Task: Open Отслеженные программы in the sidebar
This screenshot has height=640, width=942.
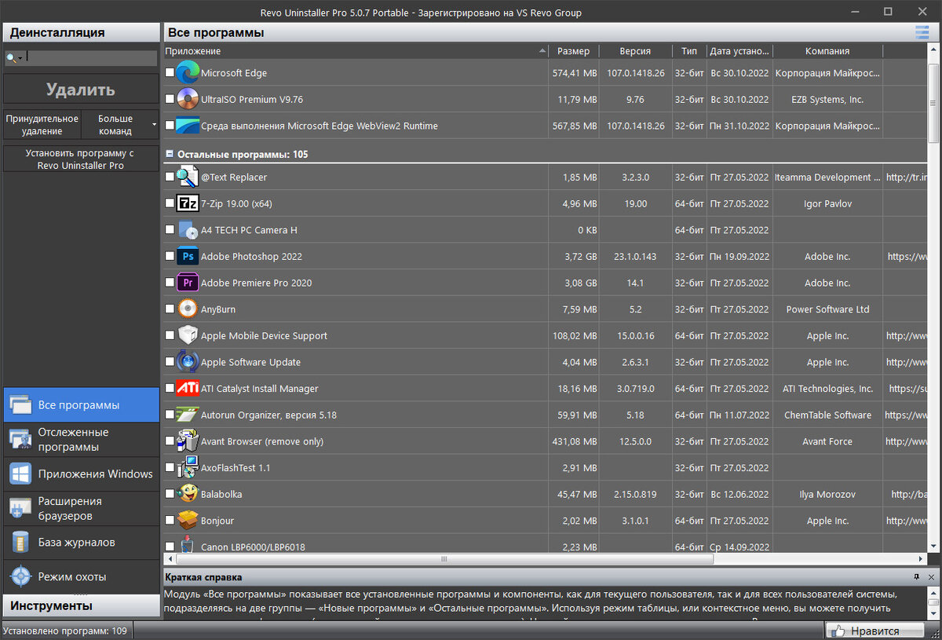Action: pos(82,440)
